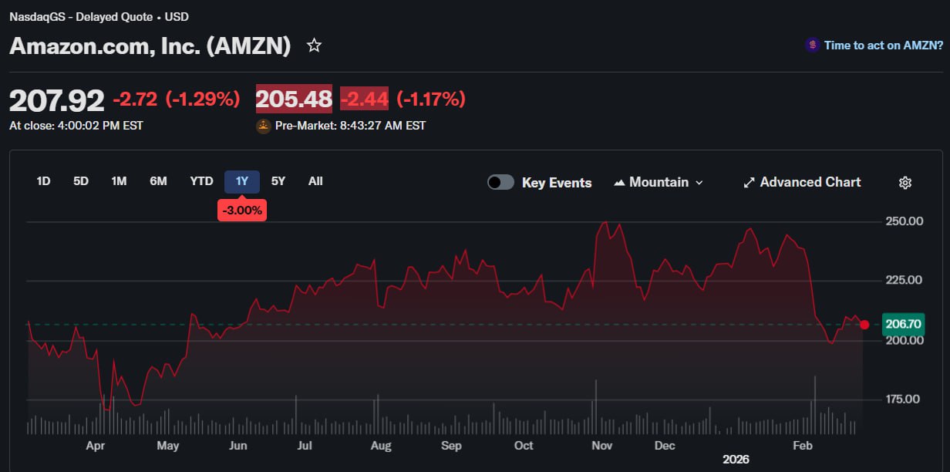Image resolution: width=950 pixels, height=472 pixels.
Task: Select the 1D time range tab
Action: [x=43, y=181]
